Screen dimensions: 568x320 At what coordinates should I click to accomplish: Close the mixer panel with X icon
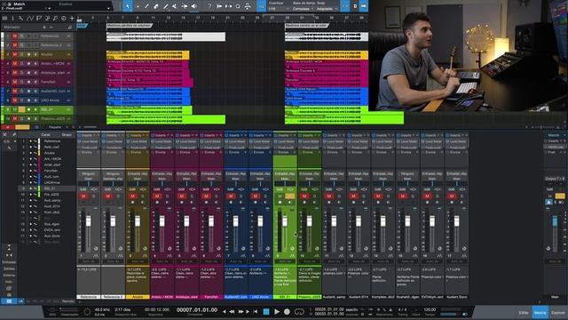coord(4,134)
